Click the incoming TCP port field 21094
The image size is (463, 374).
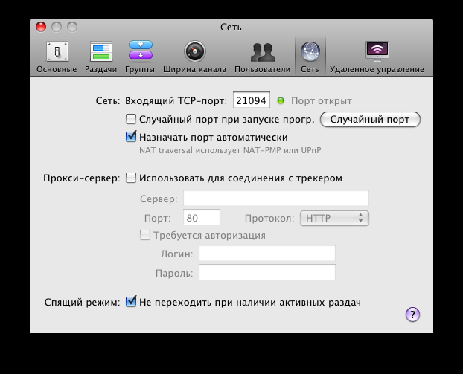pyautogui.click(x=252, y=100)
